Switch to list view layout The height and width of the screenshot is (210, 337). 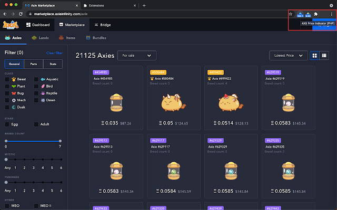coord(324,56)
